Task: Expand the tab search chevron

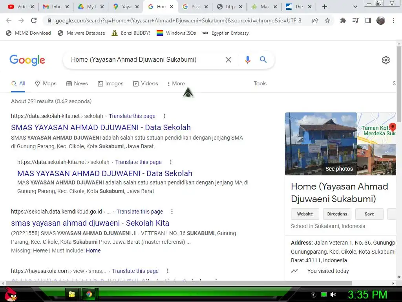Action: point(355,7)
